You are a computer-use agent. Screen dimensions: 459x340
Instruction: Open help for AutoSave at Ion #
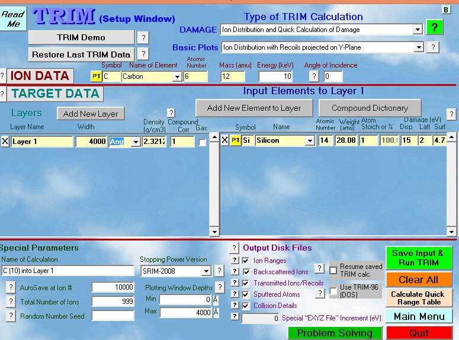(11, 287)
